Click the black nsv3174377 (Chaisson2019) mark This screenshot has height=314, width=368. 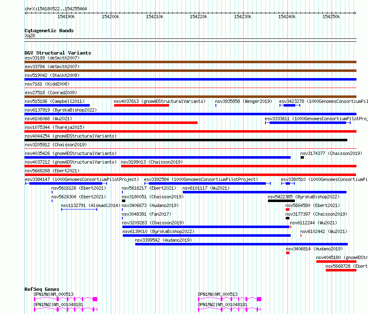point(302,157)
